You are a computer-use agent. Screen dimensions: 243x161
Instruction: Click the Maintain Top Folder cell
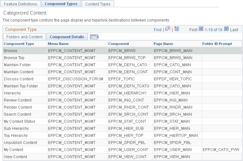click(x=25, y=86)
